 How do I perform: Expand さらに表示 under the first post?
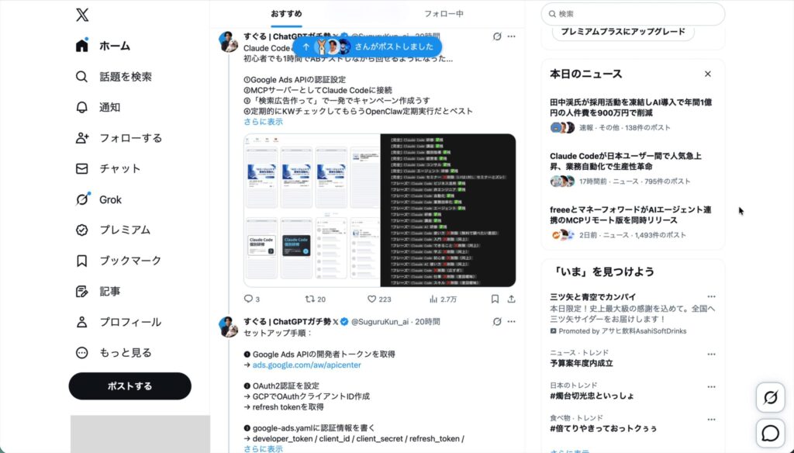(264, 122)
